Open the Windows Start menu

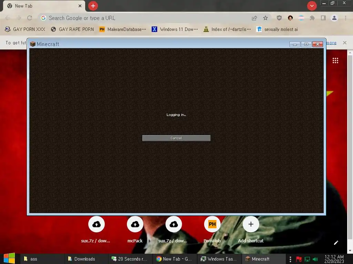[x=9, y=258]
